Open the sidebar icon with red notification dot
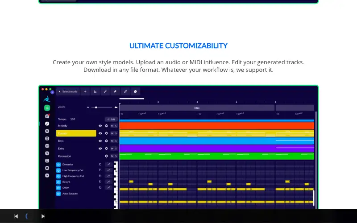The height and width of the screenshot is (223, 357). (x=47, y=116)
